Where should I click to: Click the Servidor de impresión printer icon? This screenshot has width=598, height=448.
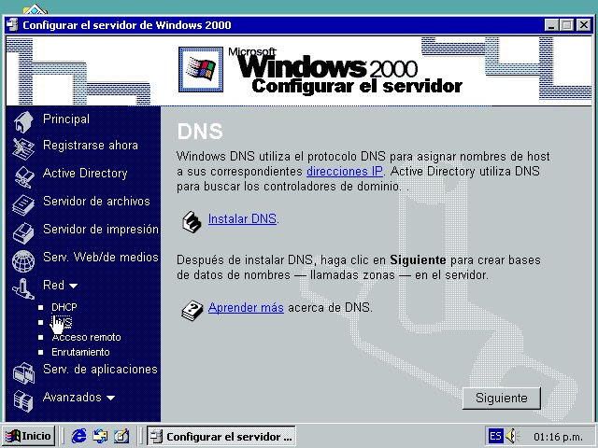click(23, 233)
